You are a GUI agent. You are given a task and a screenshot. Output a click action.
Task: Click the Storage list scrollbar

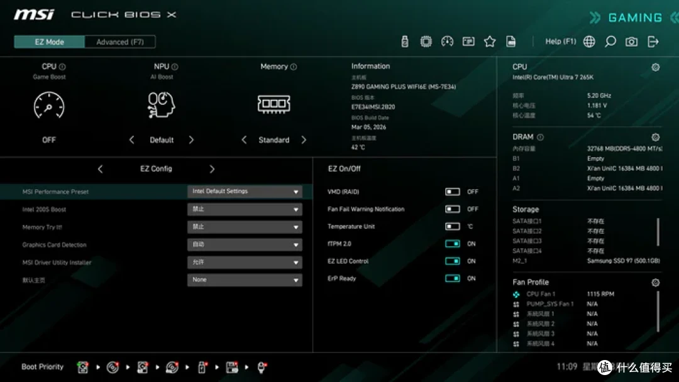coord(658,232)
